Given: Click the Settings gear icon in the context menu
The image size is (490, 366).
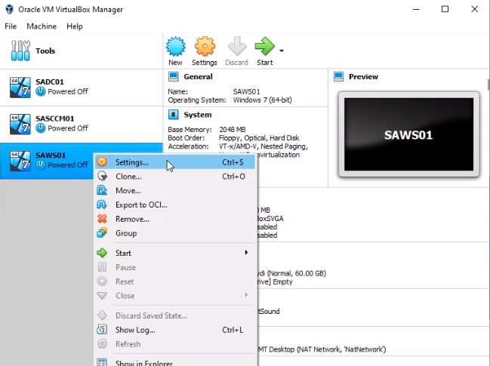Looking at the screenshot, I should 102,161.
